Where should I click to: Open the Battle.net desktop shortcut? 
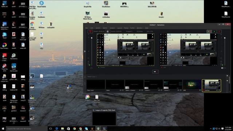pyautogui.click(x=4, y=4)
